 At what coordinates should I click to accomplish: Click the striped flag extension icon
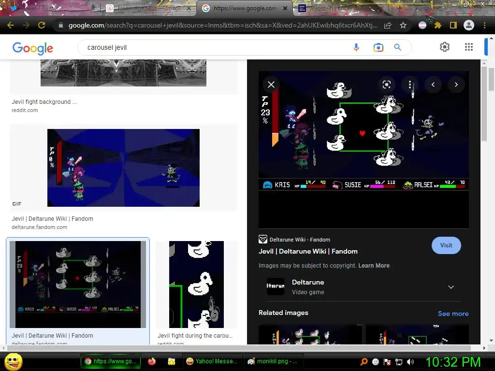[422, 25]
